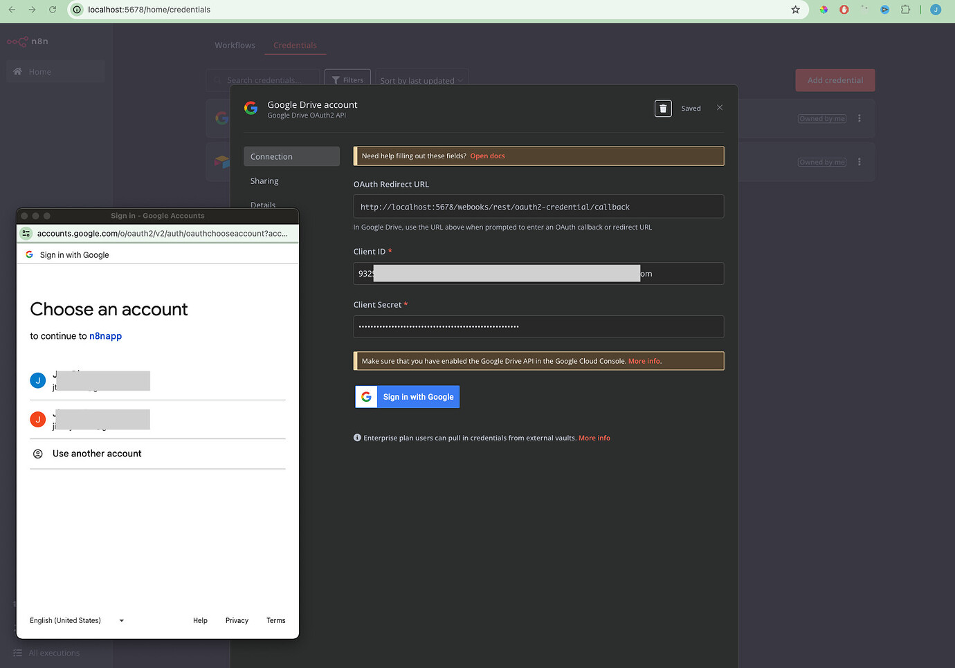Open the three-dot menu on first credential row

859,118
